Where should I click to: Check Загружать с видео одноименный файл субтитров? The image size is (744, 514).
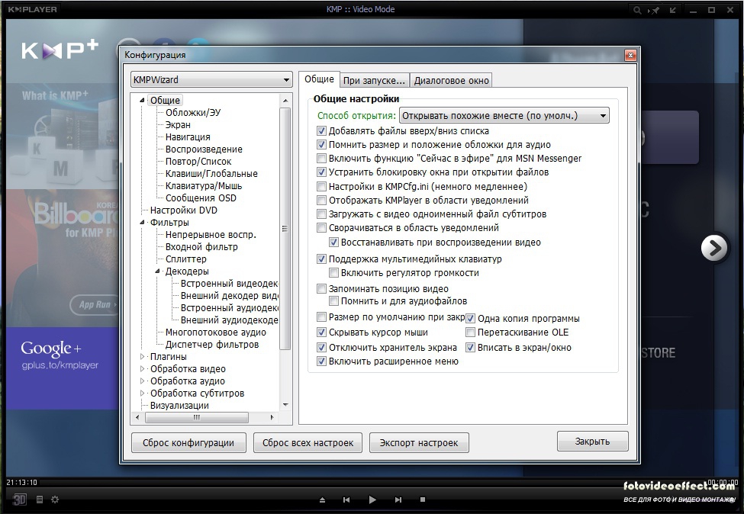click(x=322, y=214)
